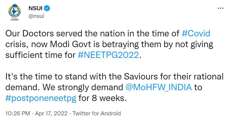Image resolution: width=229 pixels, height=121 pixels.
Task: Click the blue verified badge
Action: [47, 8]
